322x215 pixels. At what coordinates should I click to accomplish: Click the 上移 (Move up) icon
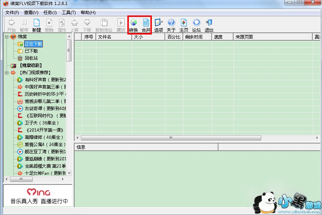coord(74,25)
